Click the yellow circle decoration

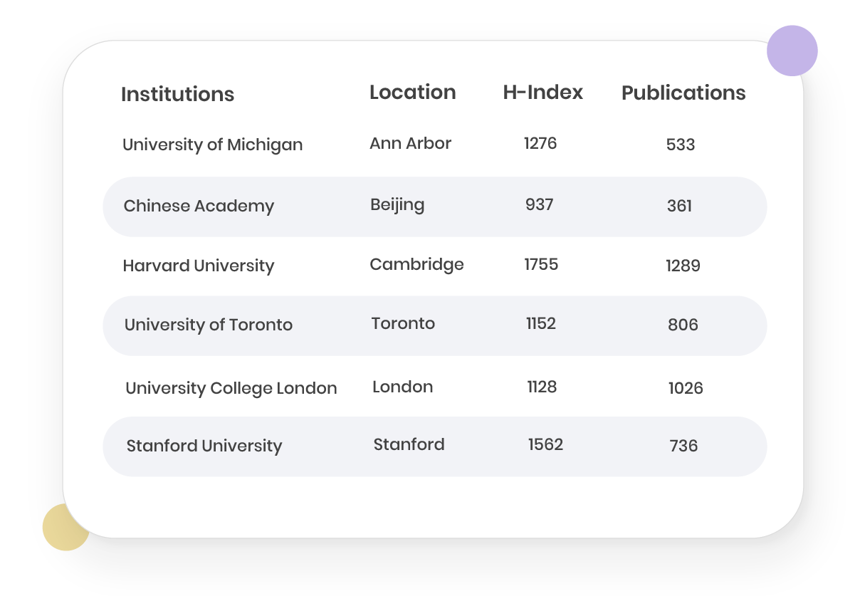pyautogui.click(x=64, y=528)
